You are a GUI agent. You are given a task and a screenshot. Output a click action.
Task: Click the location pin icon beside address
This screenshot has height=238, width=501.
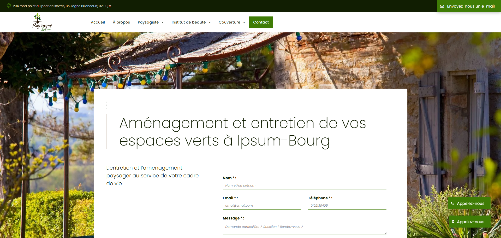pyautogui.click(x=9, y=6)
